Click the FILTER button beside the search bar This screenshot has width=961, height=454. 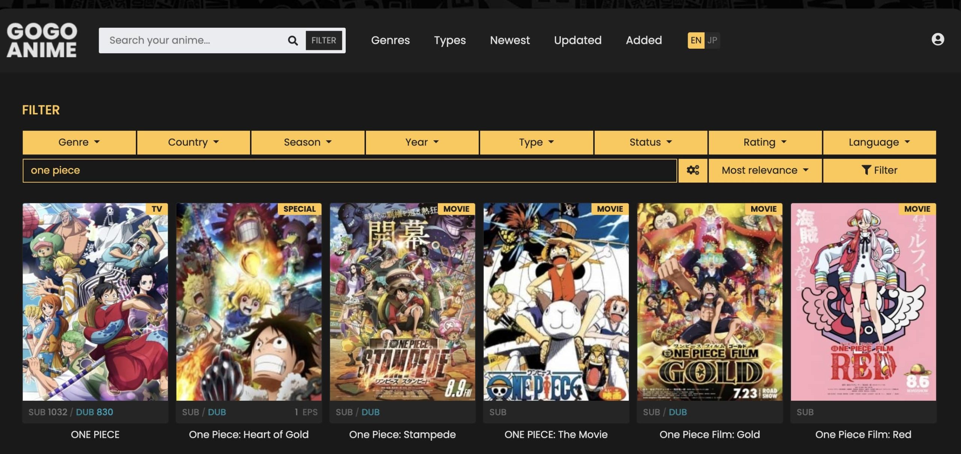[x=324, y=40]
